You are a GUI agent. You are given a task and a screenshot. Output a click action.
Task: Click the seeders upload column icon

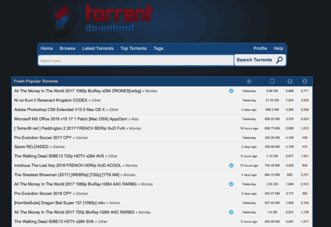coord(289,81)
